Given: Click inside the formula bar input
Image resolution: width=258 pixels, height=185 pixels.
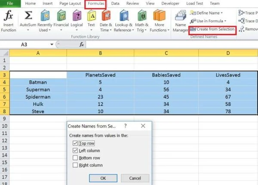Looking at the screenshot, I should [171, 44].
